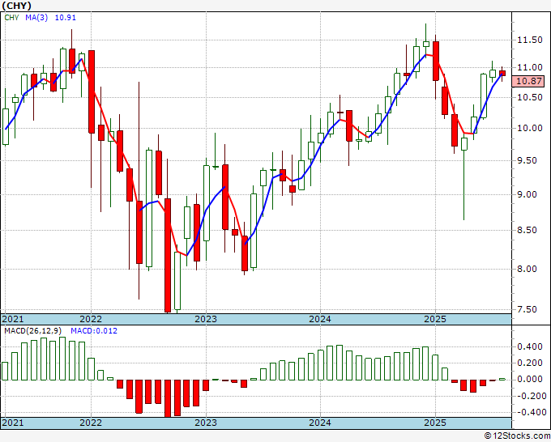
Task: Click the current price tag 10.87
Action: pos(529,81)
